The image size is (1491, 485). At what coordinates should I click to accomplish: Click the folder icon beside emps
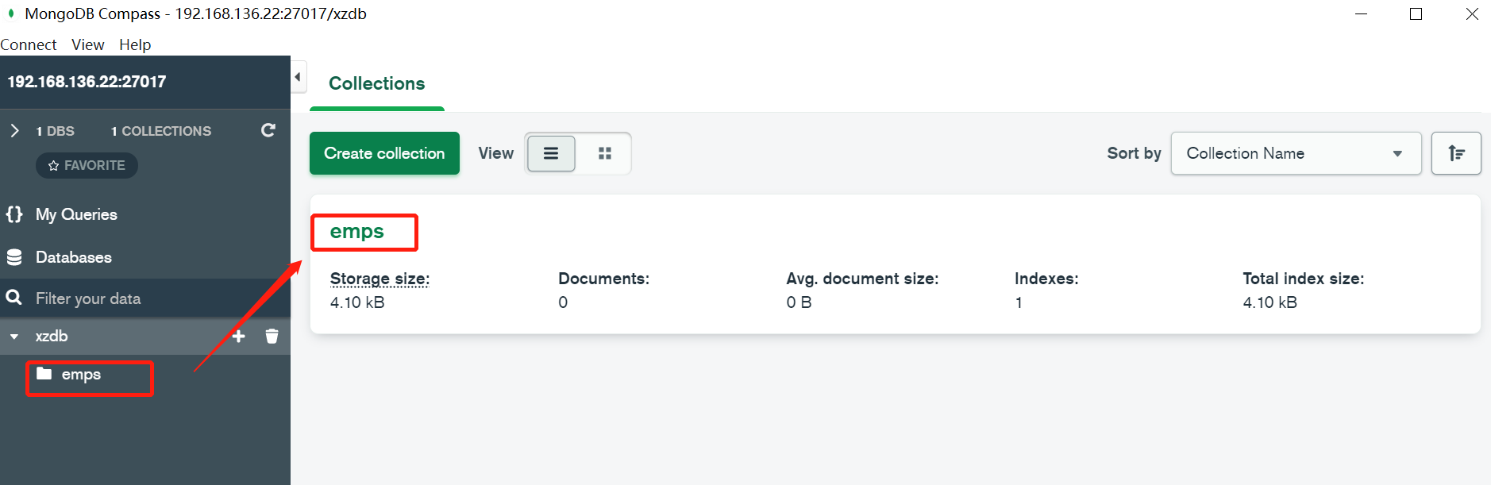click(44, 373)
